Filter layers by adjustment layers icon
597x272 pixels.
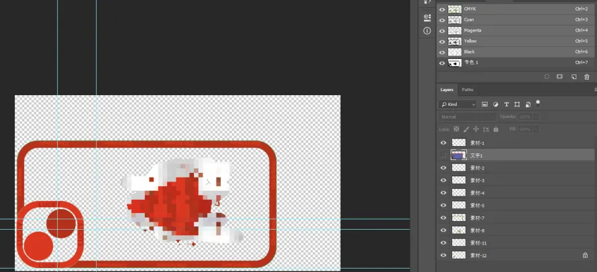pos(495,105)
